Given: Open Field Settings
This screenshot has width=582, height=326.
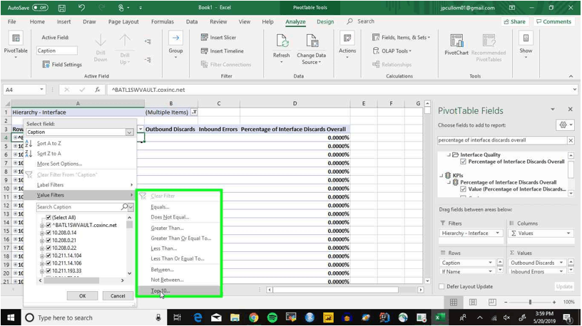Looking at the screenshot, I should (62, 65).
